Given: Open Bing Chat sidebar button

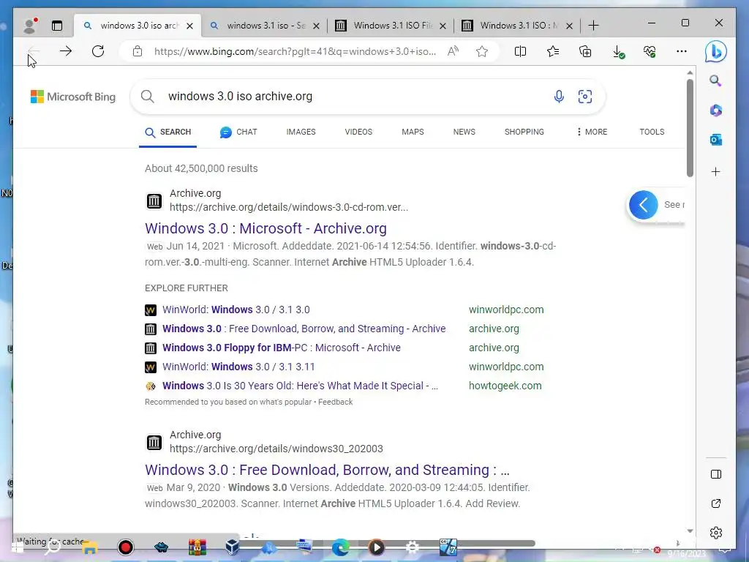Looking at the screenshot, I should (x=715, y=52).
